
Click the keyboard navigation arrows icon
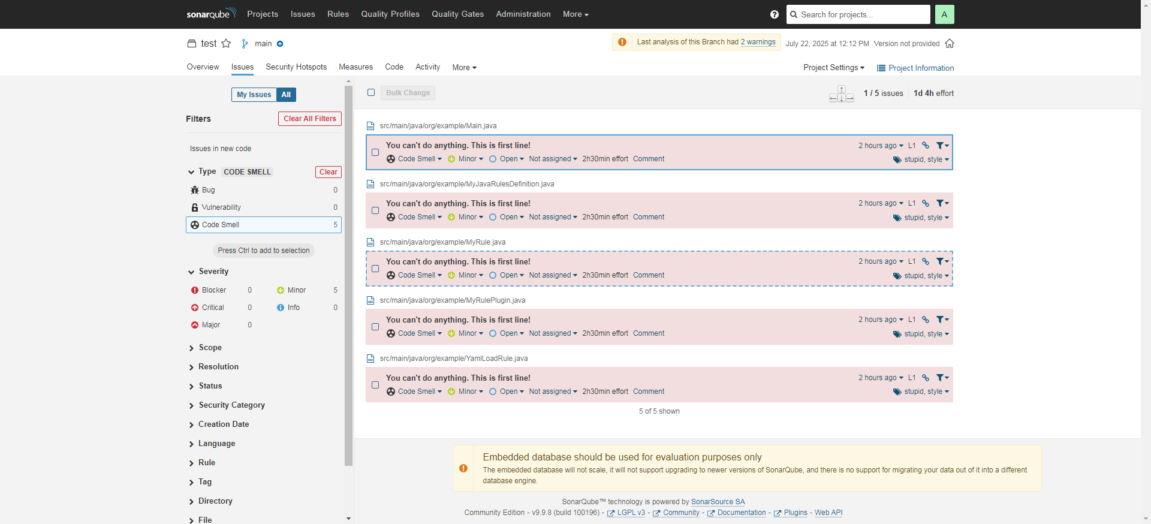(x=842, y=94)
